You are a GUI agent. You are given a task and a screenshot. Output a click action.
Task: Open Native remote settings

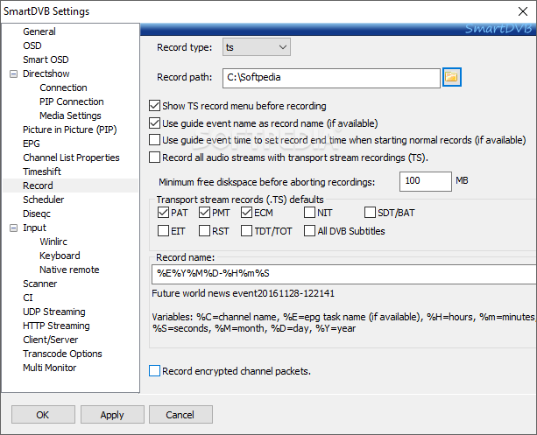(69, 270)
